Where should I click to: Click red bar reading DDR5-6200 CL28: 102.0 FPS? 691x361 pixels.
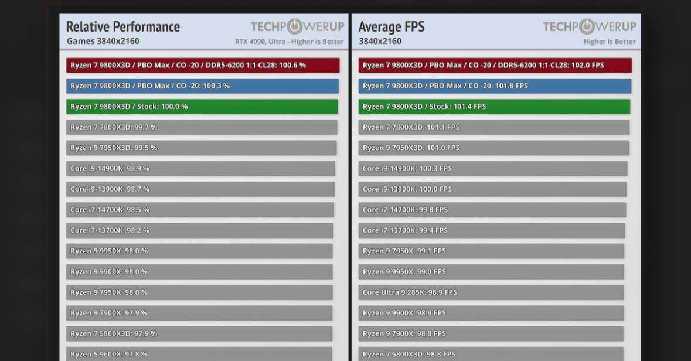495,65
